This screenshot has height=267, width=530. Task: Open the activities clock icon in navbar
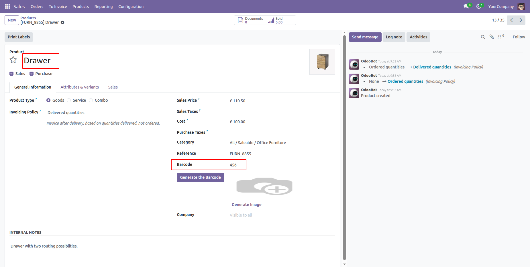click(x=478, y=6)
